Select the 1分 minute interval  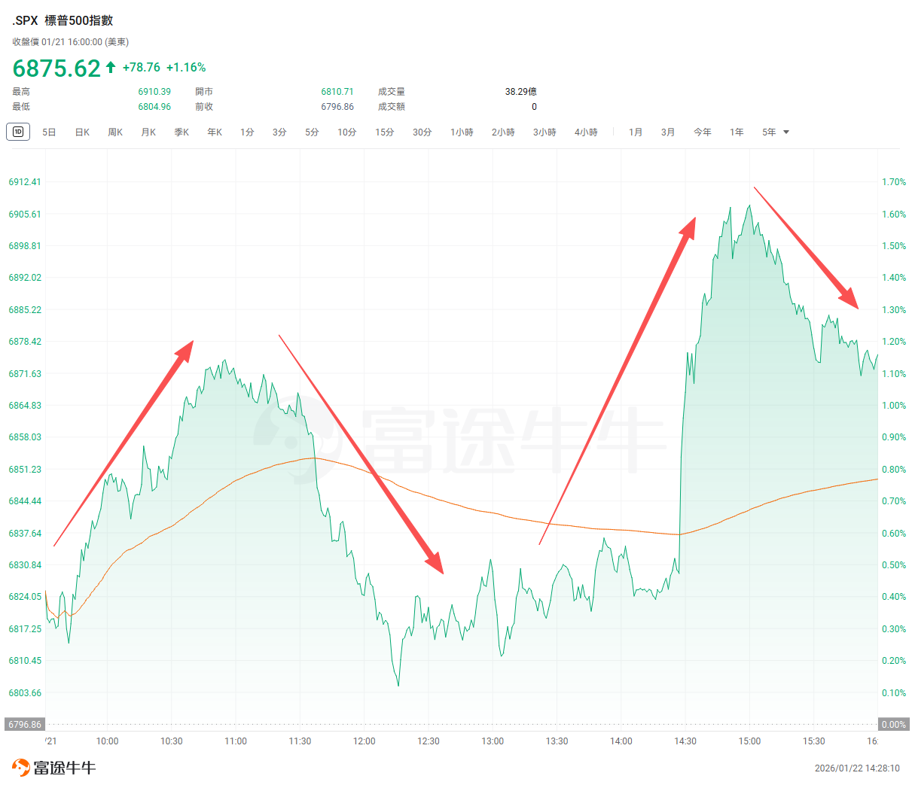247,132
